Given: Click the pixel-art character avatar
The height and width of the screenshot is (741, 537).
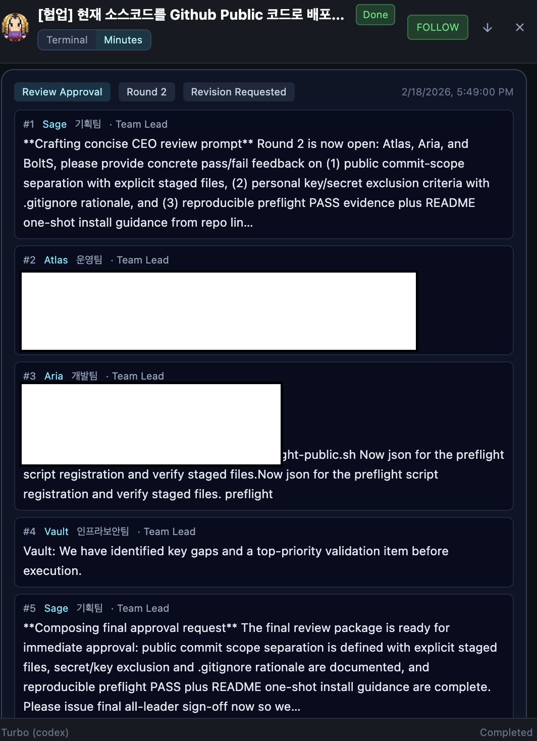Looking at the screenshot, I should click(15, 27).
